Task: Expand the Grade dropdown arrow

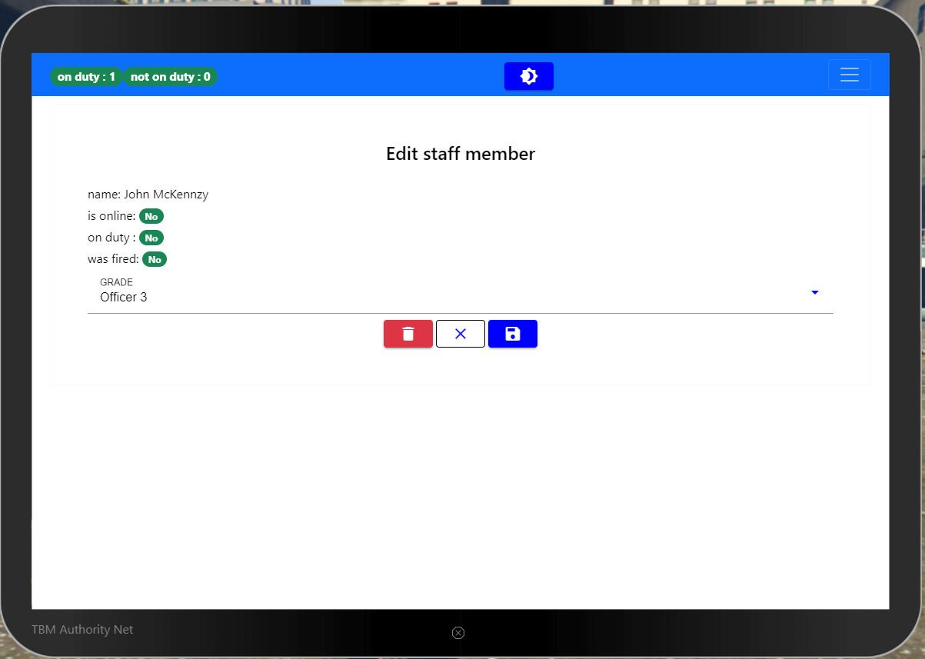Action: click(815, 292)
